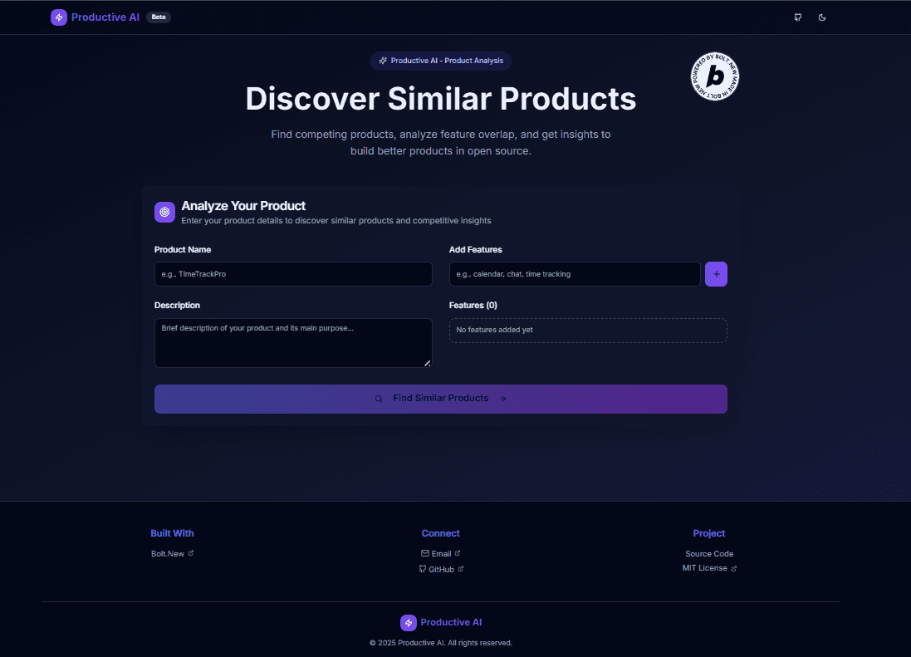Toggle dark mode with the moon icon

point(822,17)
